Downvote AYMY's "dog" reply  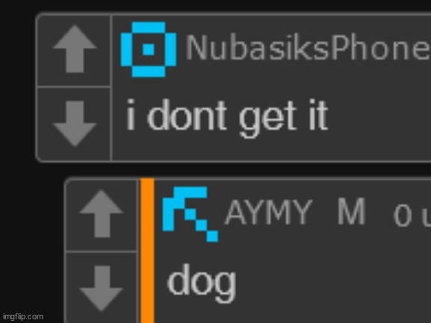[101, 289]
